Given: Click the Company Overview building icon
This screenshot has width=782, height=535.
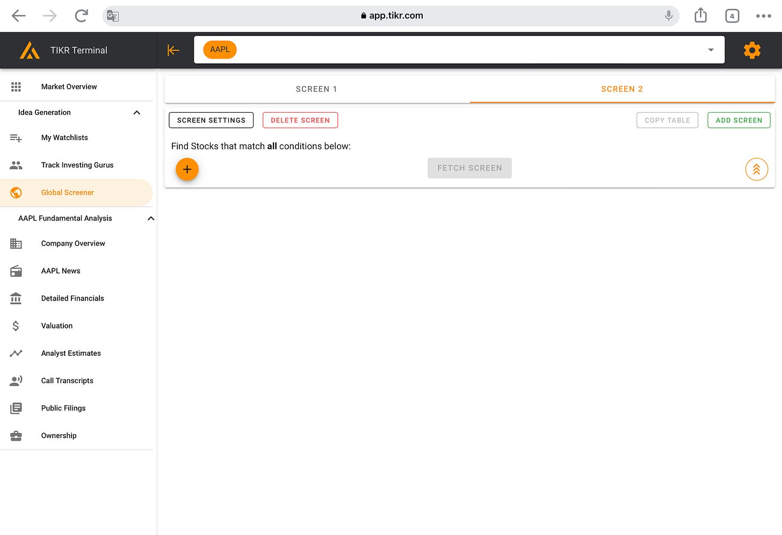Looking at the screenshot, I should pos(16,244).
